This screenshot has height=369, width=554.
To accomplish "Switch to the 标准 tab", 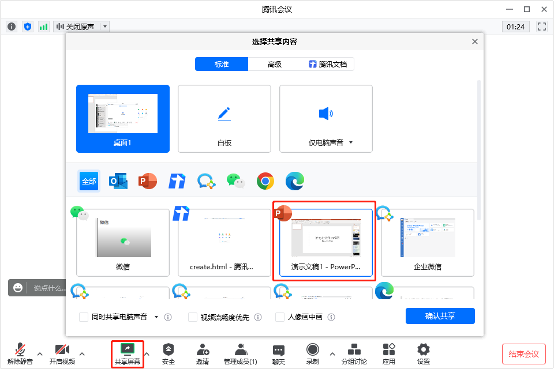I will point(222,64).
